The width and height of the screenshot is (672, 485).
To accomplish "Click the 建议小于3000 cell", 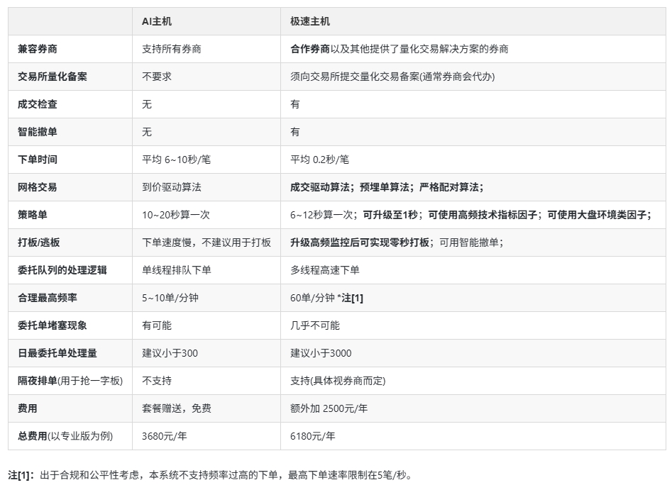I will [321, 353].
